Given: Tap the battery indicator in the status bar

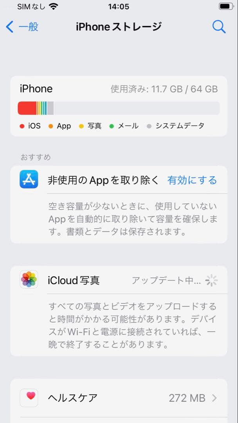Looking at the screenshot, I should click(226, 6).
